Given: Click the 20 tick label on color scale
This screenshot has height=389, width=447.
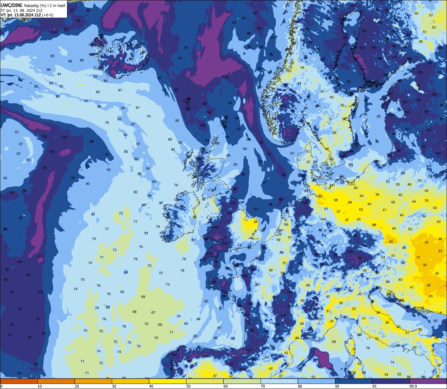Looking at the screenshot, I should [x=77, y=386].
